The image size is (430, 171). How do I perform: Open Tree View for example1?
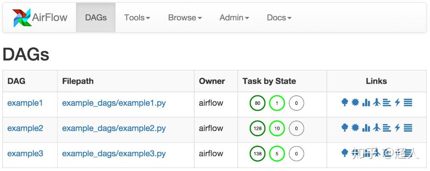click(x=345, y=102)
